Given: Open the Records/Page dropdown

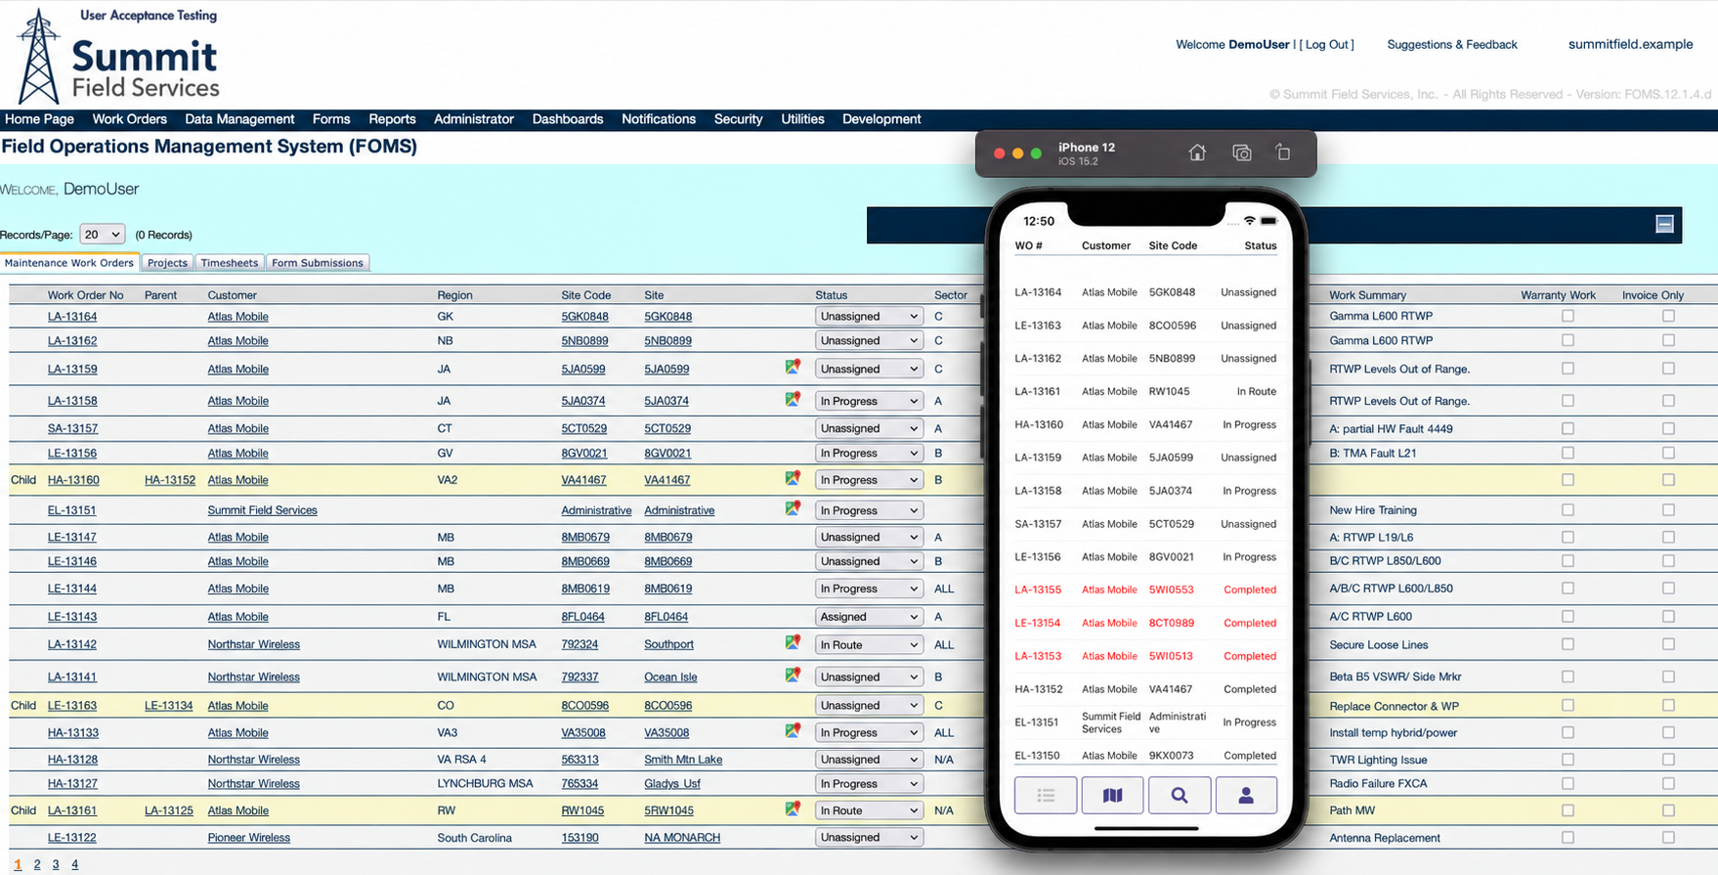Looking at the screenshot, I should (x=103, y=235).
